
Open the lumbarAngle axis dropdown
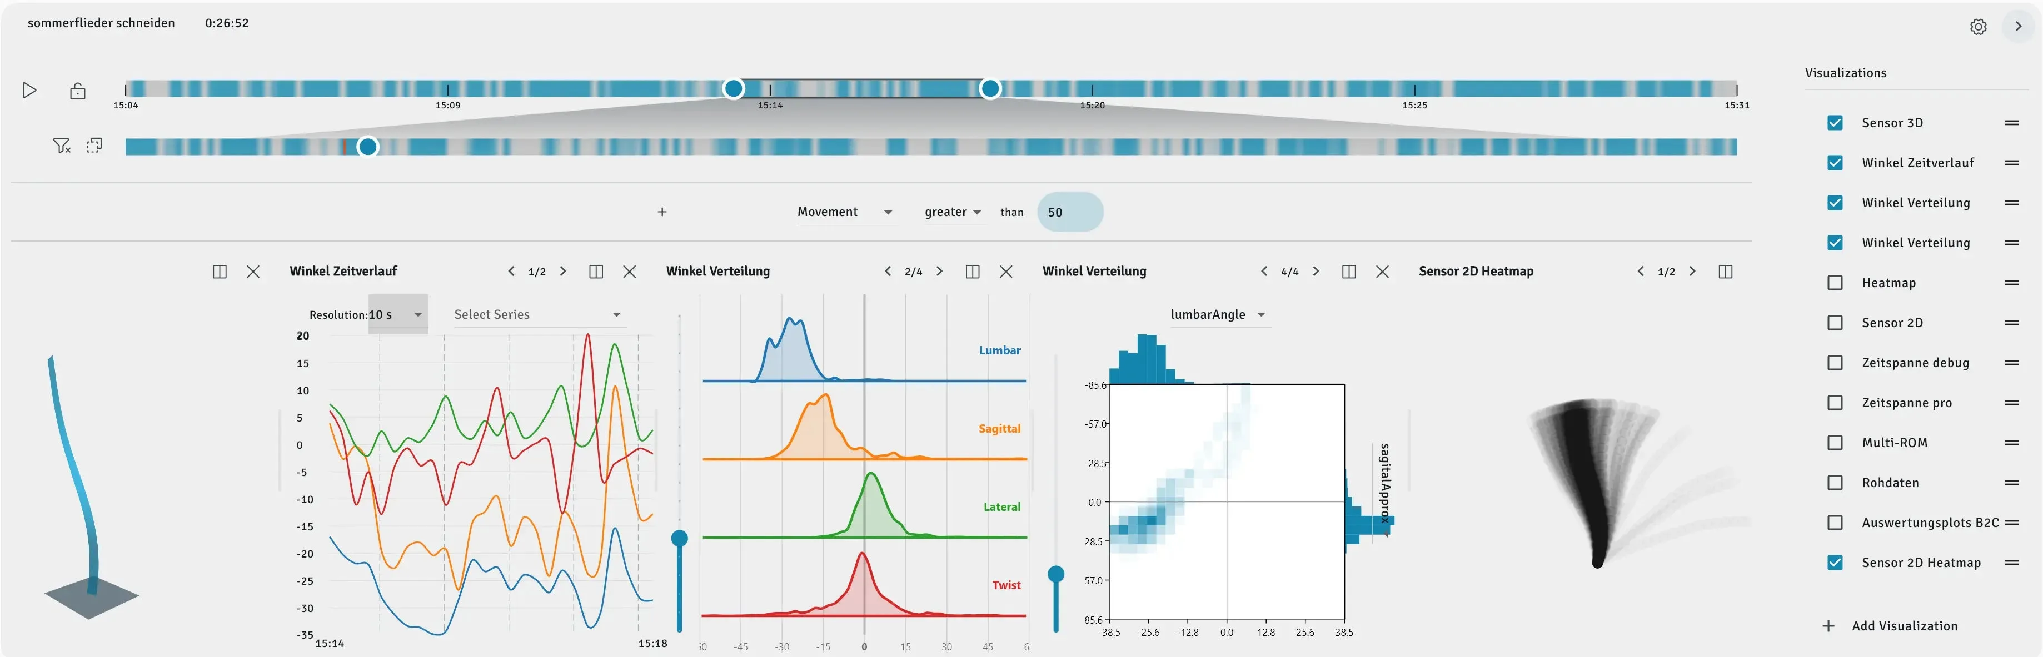click(x=1218, y=315)
